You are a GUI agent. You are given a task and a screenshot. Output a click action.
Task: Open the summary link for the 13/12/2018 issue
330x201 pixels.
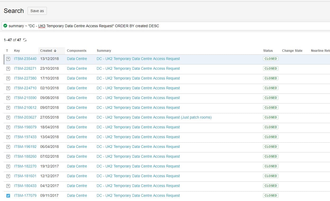(138, 59)
